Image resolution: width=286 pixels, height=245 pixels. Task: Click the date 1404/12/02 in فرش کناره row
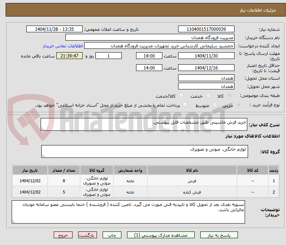(x=30, y=192)
